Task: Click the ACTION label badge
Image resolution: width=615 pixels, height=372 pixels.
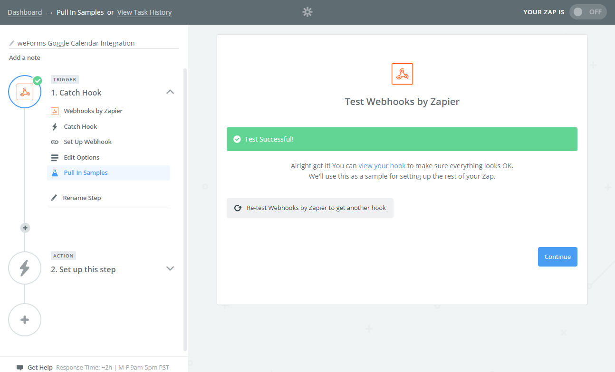Action: 63,256
